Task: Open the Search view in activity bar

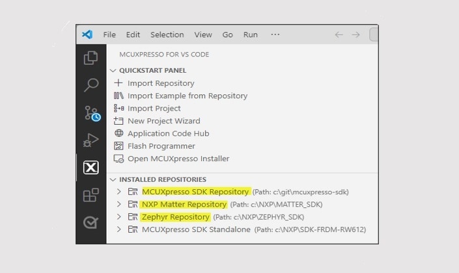Action: pyautogui.click(x=91, y=85)
